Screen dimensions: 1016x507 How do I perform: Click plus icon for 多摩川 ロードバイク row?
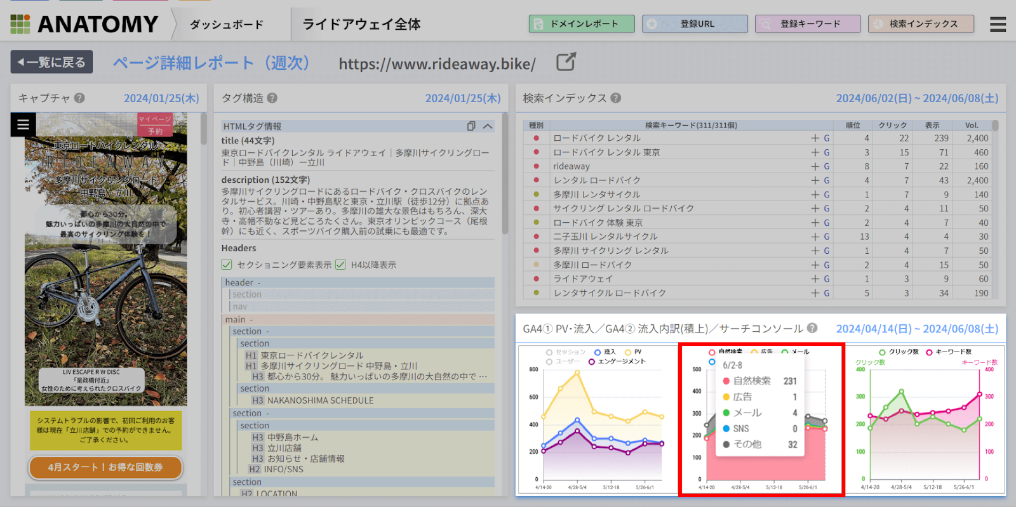point(815,265)
